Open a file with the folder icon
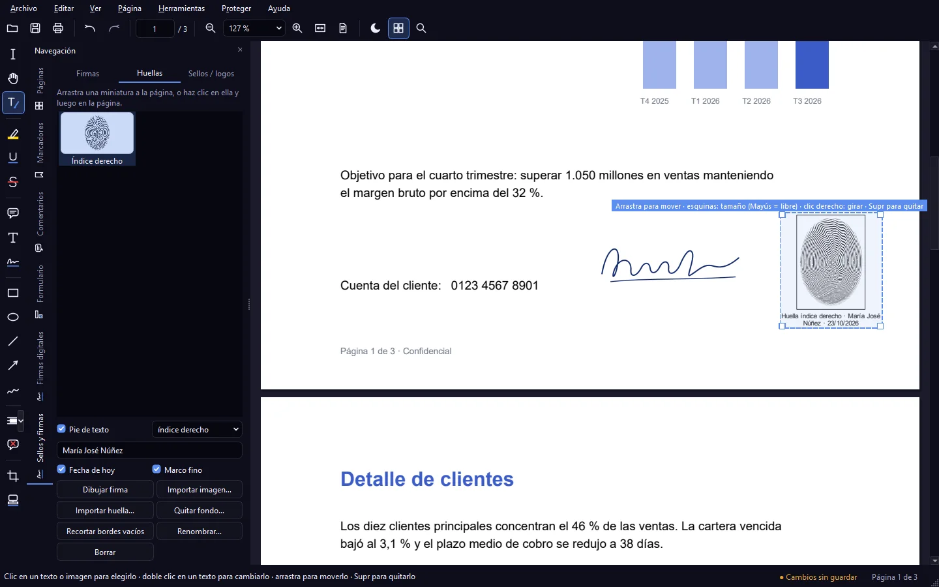Viewport: 939px width, 587px height. [12, 28]
